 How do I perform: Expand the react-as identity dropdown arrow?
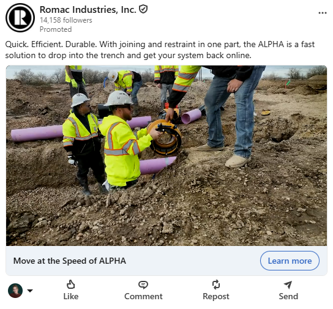[30, 291]
